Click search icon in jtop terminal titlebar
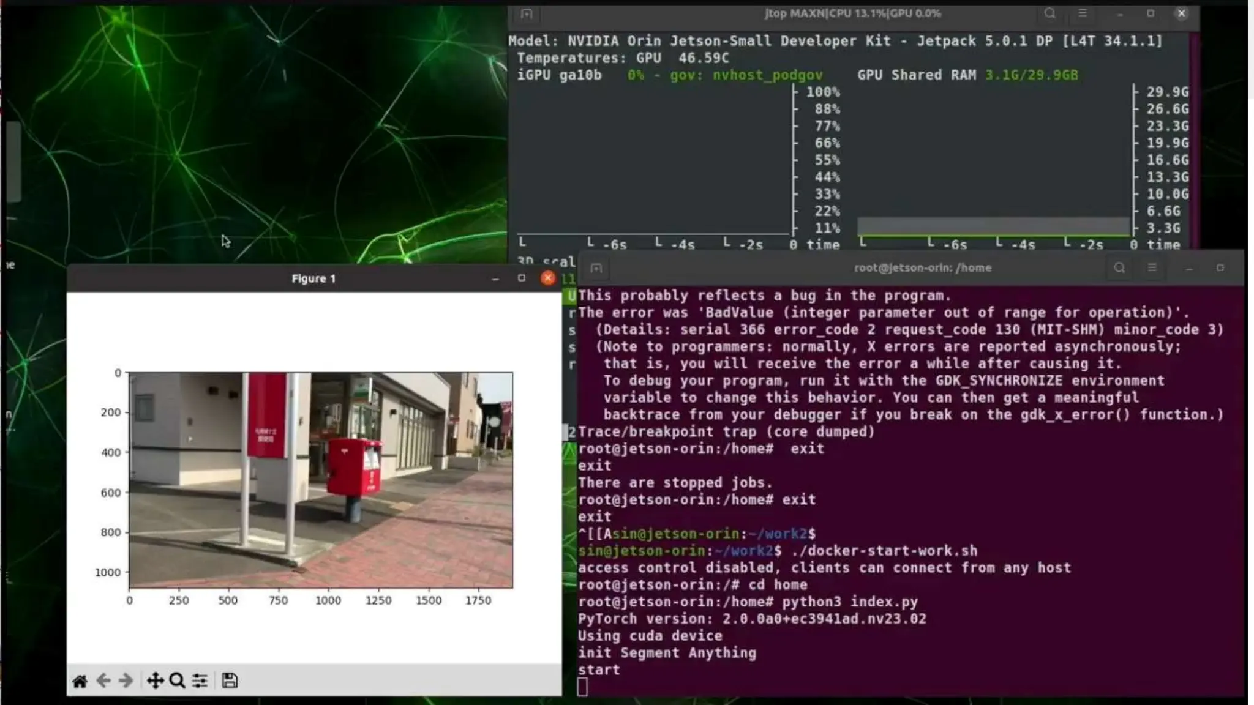 click(1049, 13)
